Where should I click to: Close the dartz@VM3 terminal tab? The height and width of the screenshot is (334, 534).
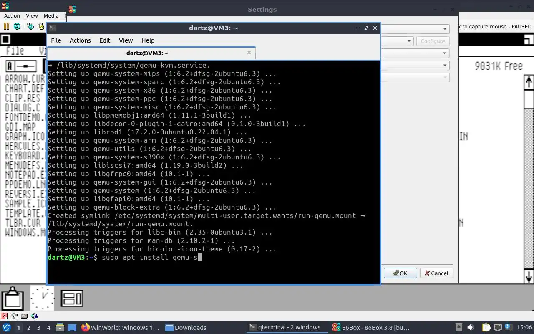click(249, 53)
